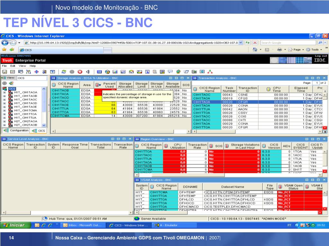Viewport: 329px width, 246px height.
Task: Open Inbox - Microsoft Outlook taskbar button
Action: [x=83, y=225]
